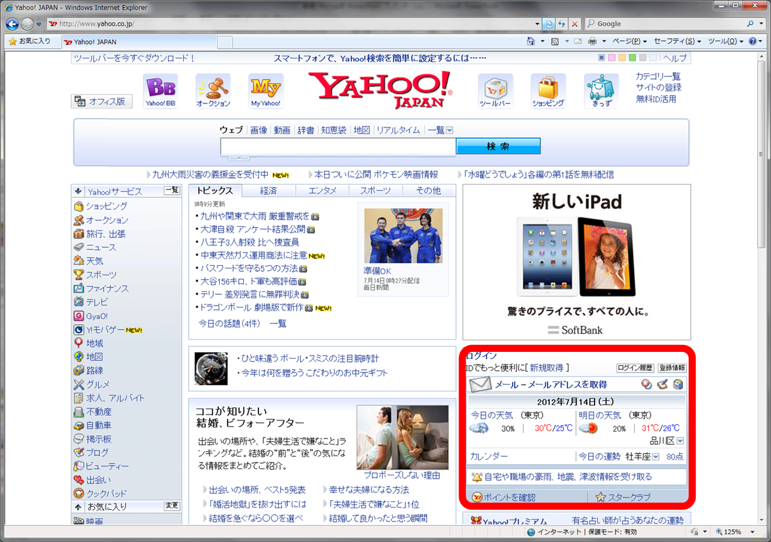Screen dimensions: 771x542
Task: Open the address bar history dropdown
Action: coord(537,24)
